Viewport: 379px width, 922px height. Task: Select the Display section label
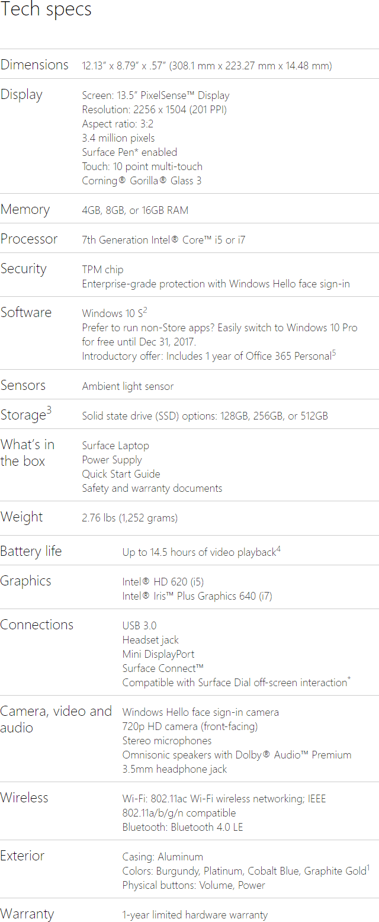click(x=21, y=94)
